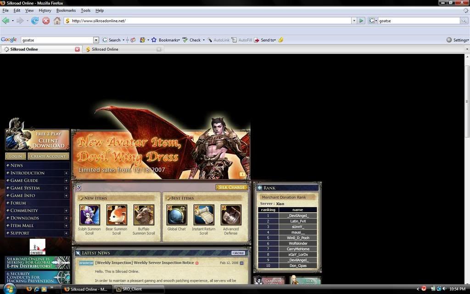Open the News link in the sidebar
The image size is (470, 294).
(x=17, y=165)
